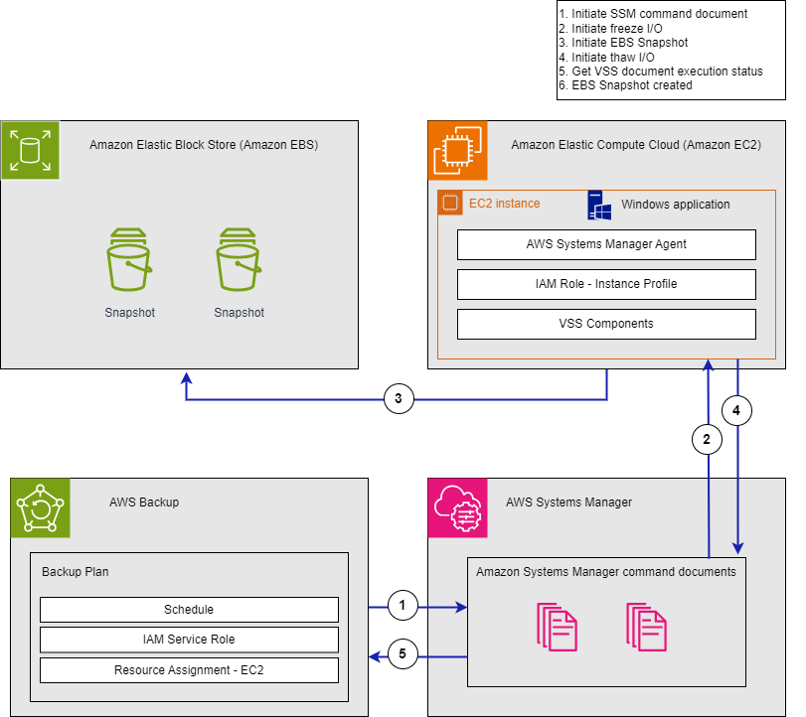The image size is (806, 717).
Task: Click 'Amazon Elastic Compute Cloud (Amazon EC2)' title
Action: 636,145
